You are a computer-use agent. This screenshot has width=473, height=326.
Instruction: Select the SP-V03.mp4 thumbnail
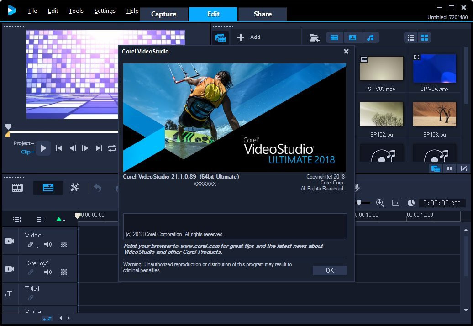[382, 68]
